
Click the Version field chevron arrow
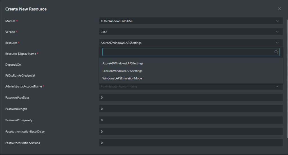point(277,32)
